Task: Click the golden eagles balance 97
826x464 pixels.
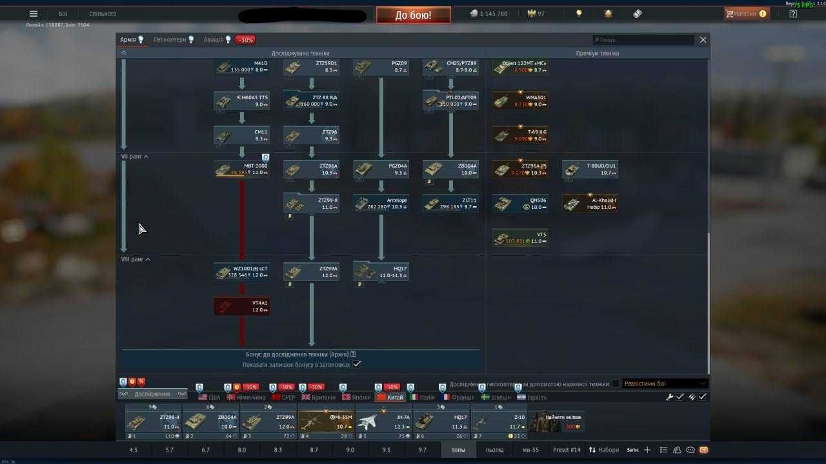Action: pyautogui.click(x=536, y=14)
